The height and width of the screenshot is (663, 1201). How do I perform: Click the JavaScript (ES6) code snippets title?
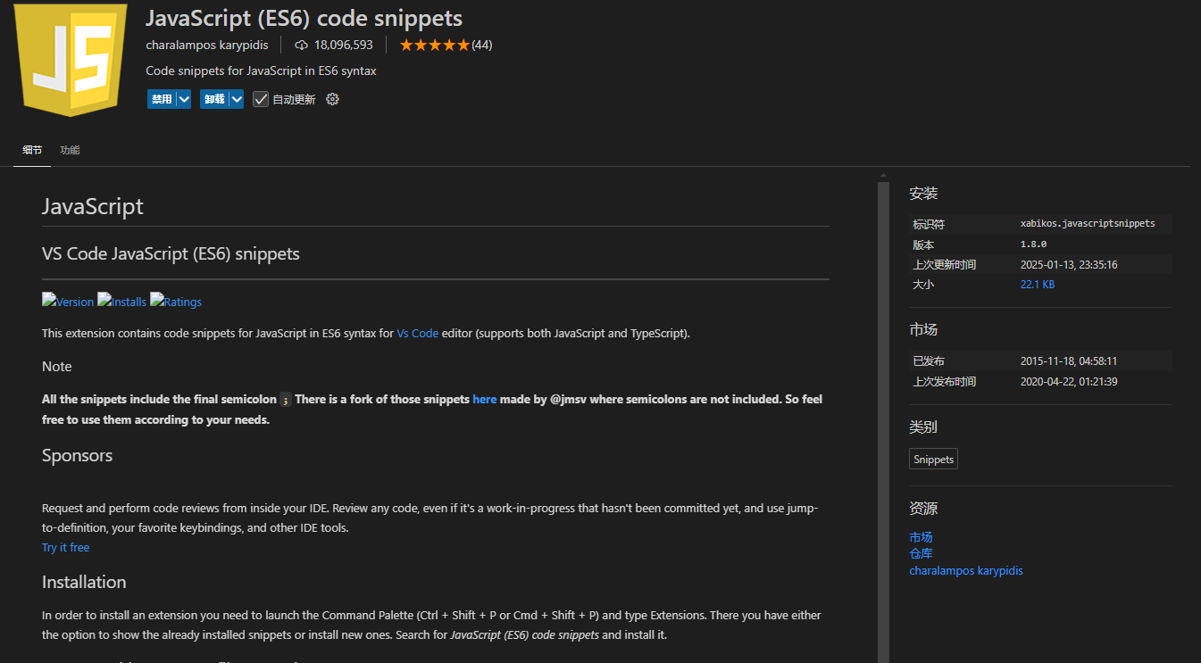coord(304,17)
